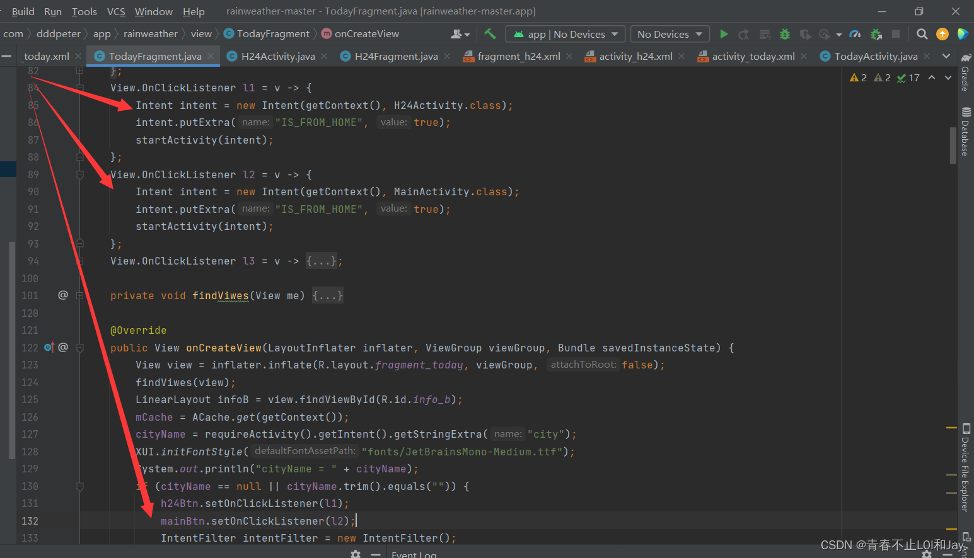Image resolution: width=974 pixels, height=558 pixels.
Task: Click the green typo count 17
Action: point(908,77)
